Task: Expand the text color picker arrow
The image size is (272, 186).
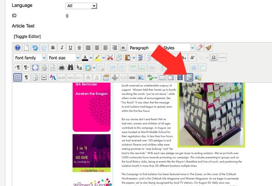Action: (91, 58)
